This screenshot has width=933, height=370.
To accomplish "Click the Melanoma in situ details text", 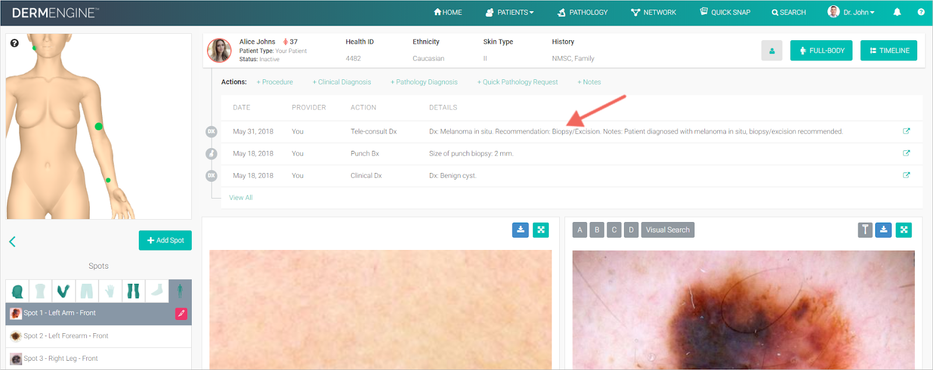I will click(636, 132).
